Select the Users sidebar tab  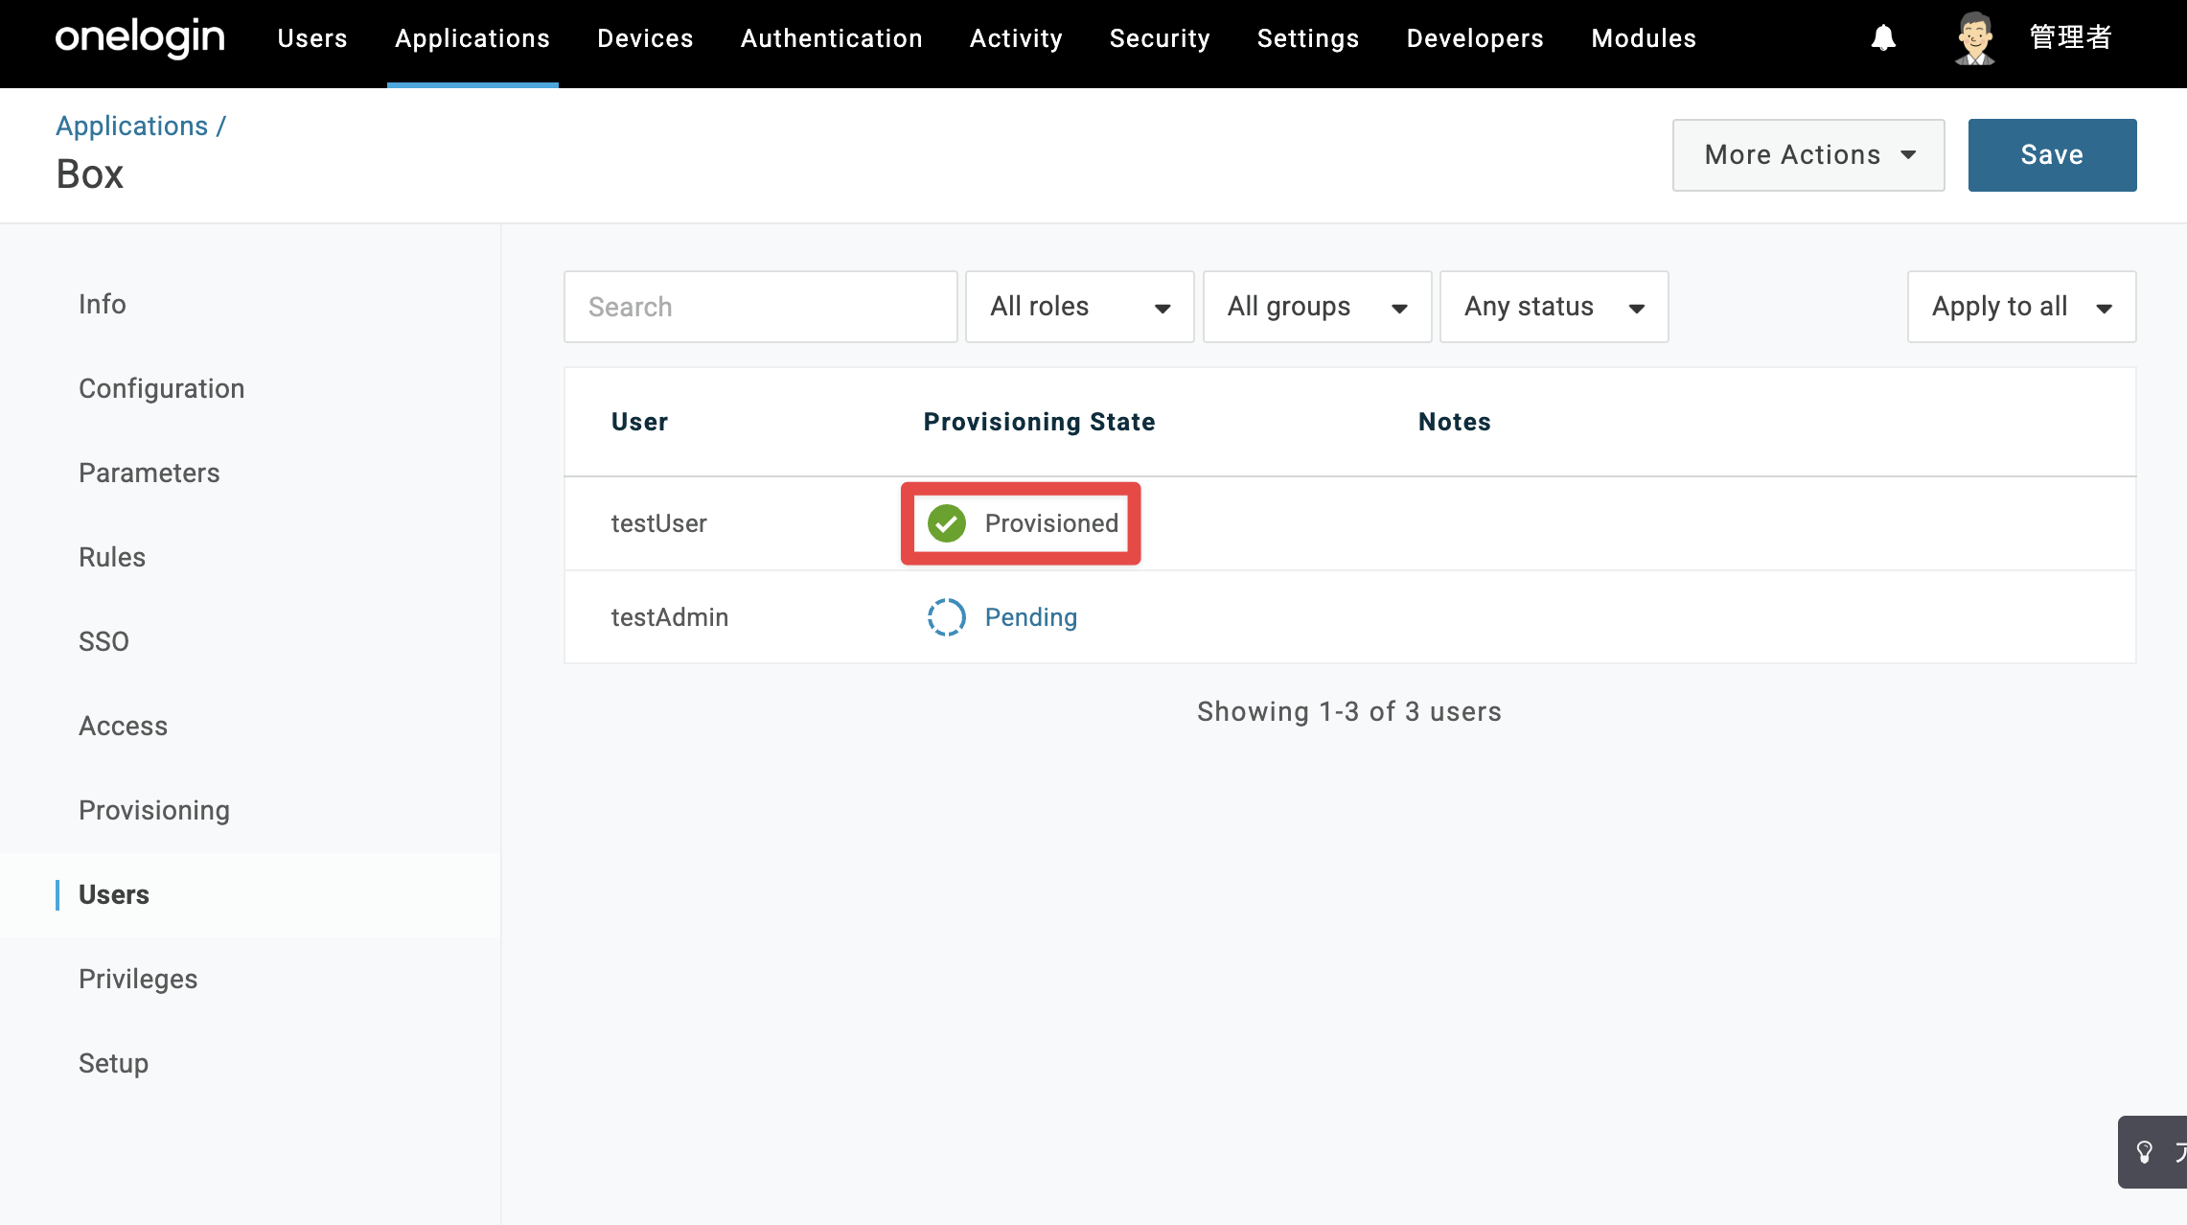114,894
